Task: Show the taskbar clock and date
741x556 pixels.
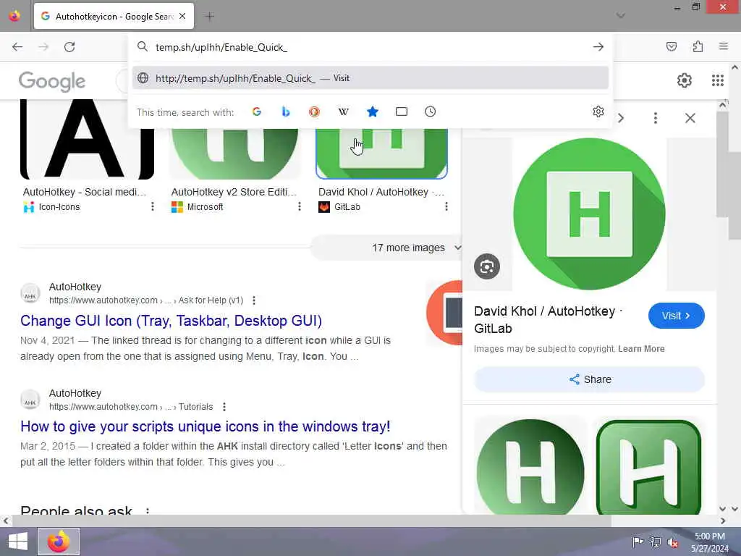Action: (710, 542)
